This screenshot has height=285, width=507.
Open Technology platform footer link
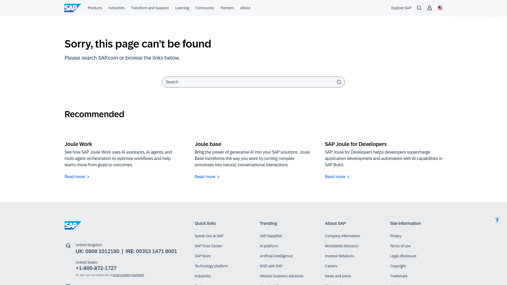tap(211, 266)
